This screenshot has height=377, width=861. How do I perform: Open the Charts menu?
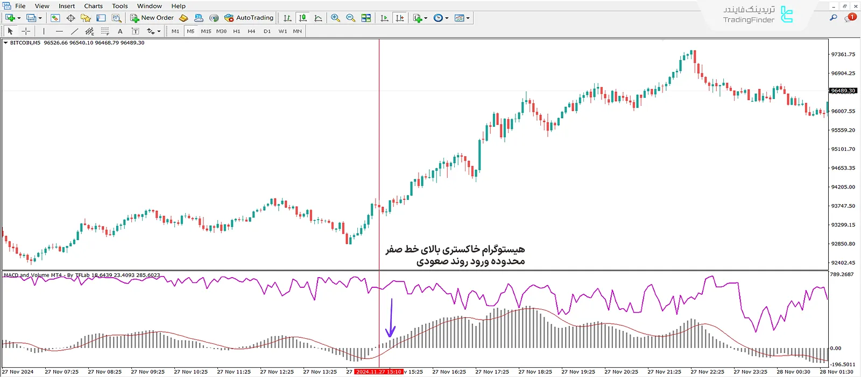click(93, 6)
